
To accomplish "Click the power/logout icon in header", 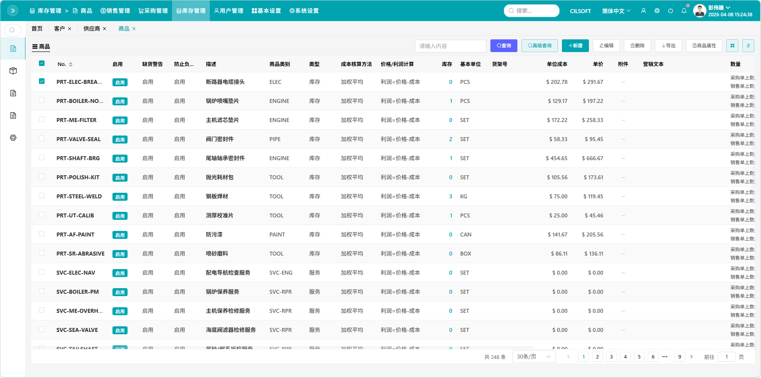I will (670, 11).
